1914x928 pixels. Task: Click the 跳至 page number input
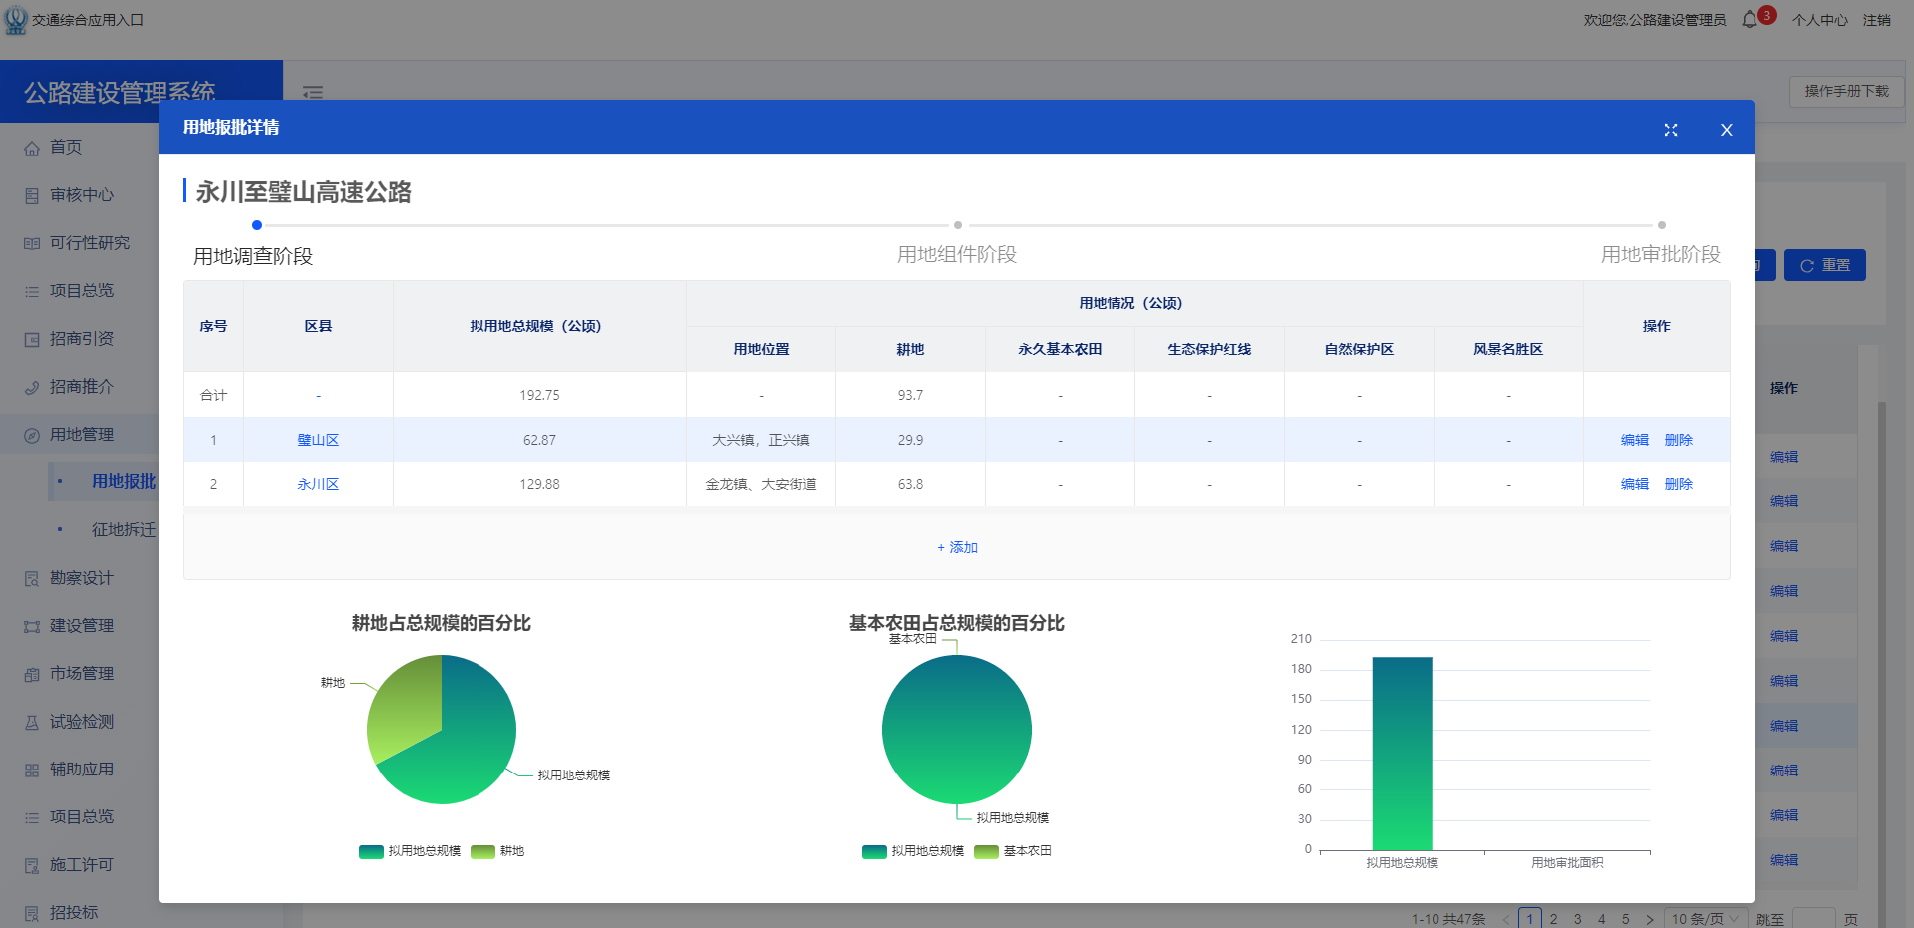[1814, 919]
